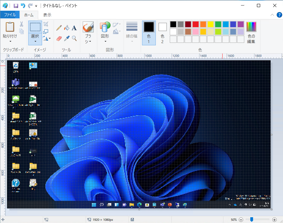Select 色 2 background color button

[x=162, y=33]
